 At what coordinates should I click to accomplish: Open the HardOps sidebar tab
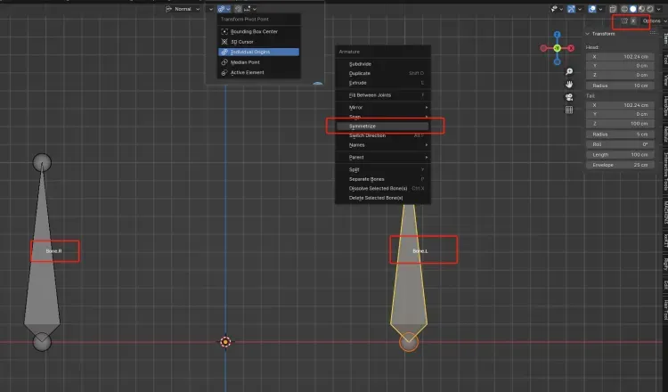click(665, 106)
